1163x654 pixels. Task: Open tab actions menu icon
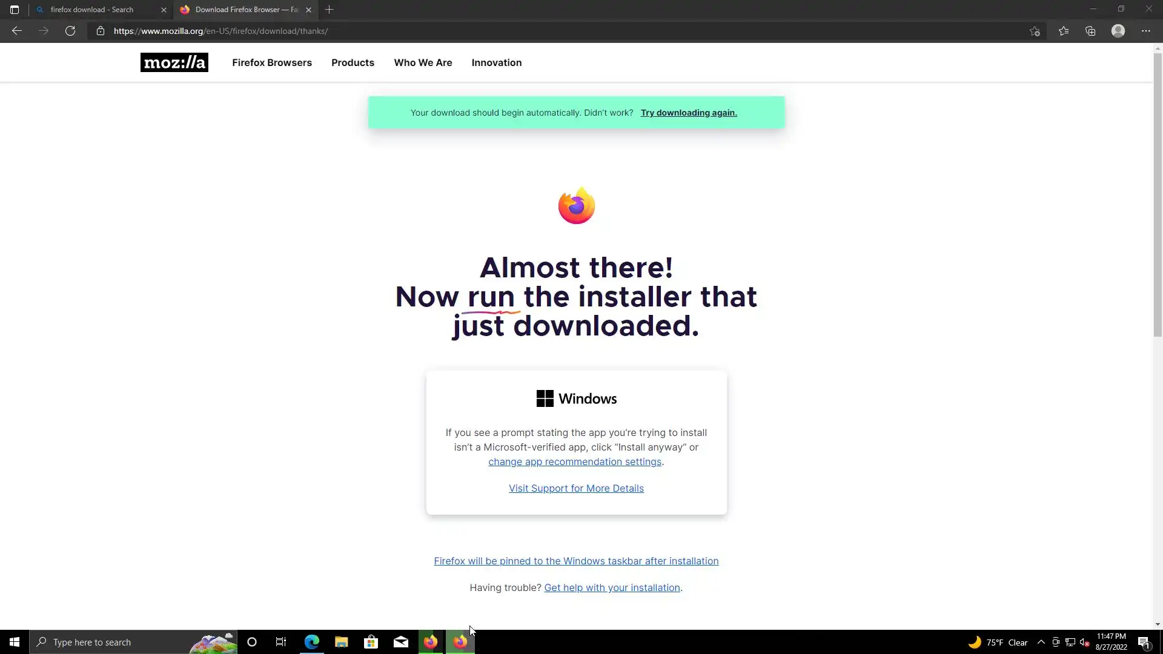click(x=15, y=10)
